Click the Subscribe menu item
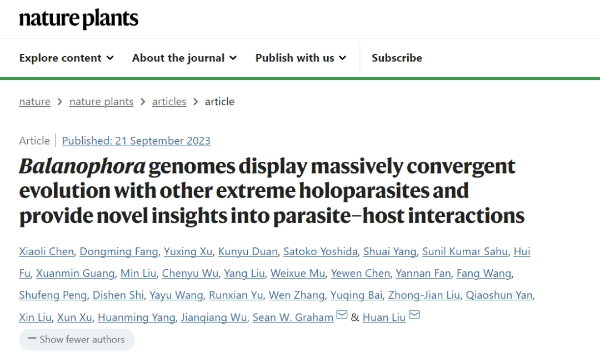This screenshot has height=357, width=600. click(x=397, y=58)
